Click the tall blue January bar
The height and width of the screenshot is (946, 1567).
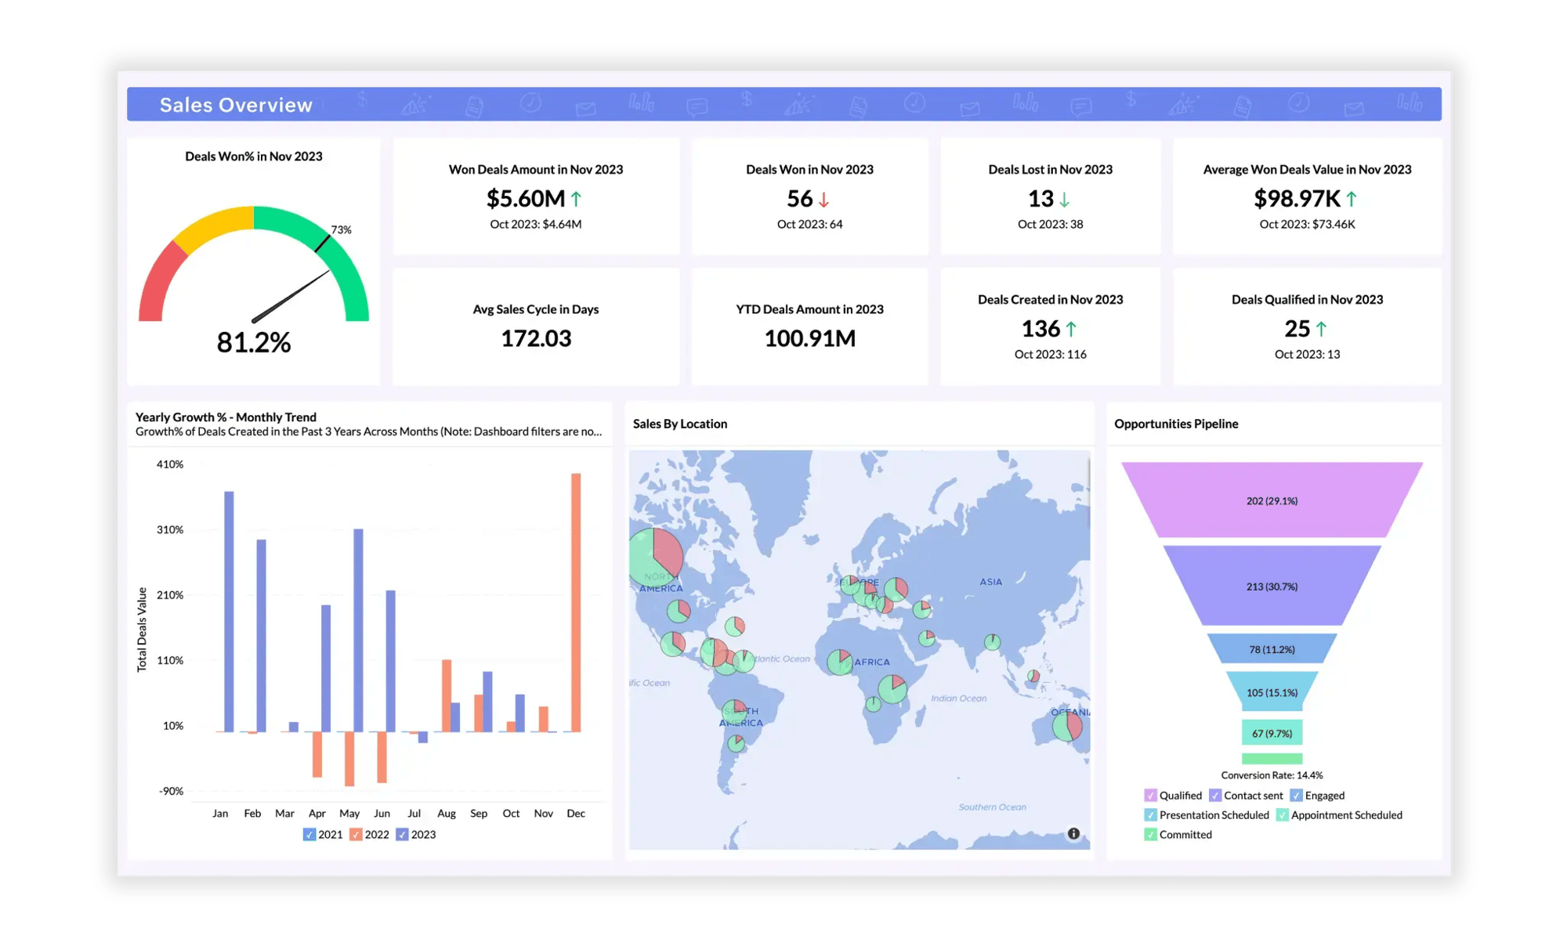coord(229,612)
